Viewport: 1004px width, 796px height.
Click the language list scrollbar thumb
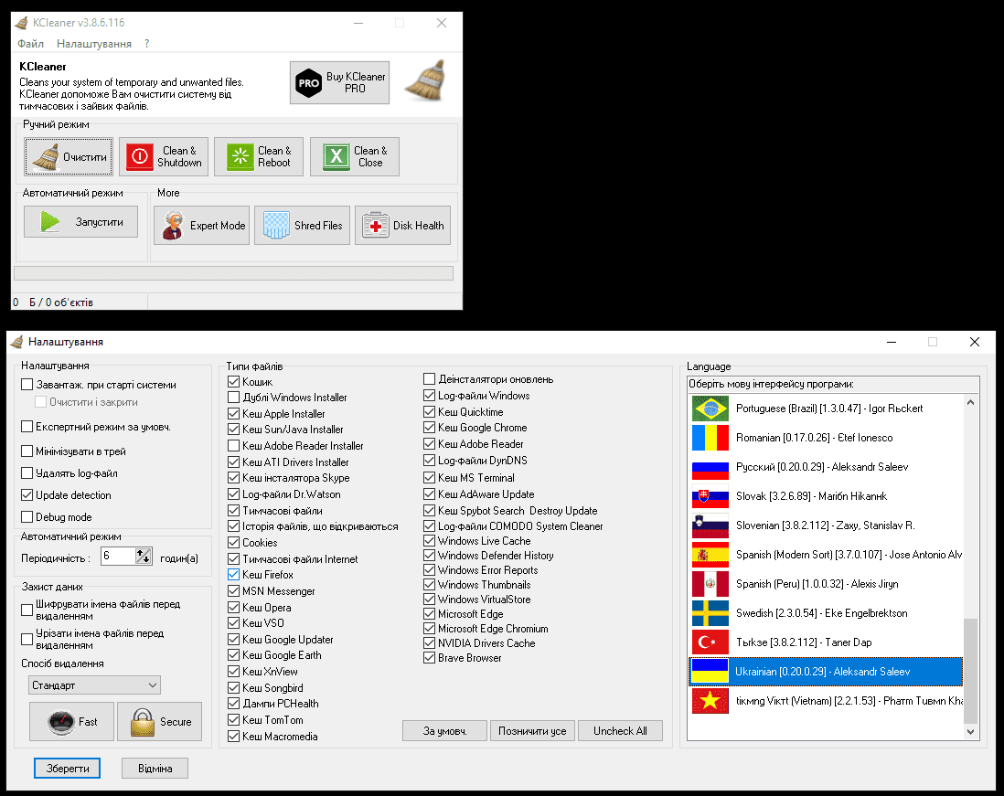(971, 671)
